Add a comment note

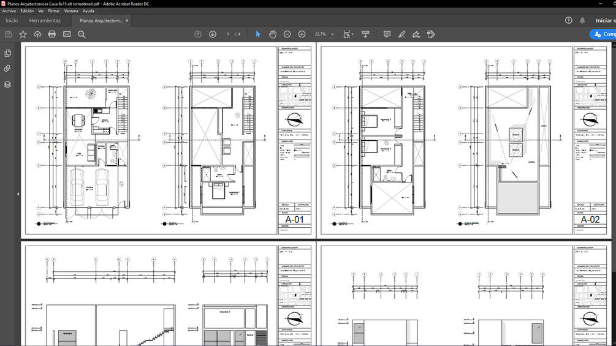pyautogui.click(x=387, y=34)
